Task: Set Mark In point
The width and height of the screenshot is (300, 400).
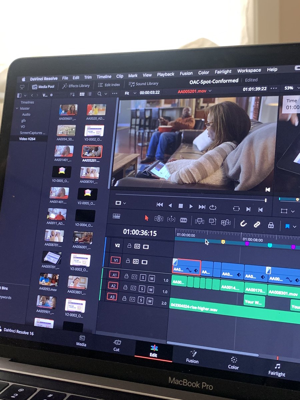Action: (248, 209)
